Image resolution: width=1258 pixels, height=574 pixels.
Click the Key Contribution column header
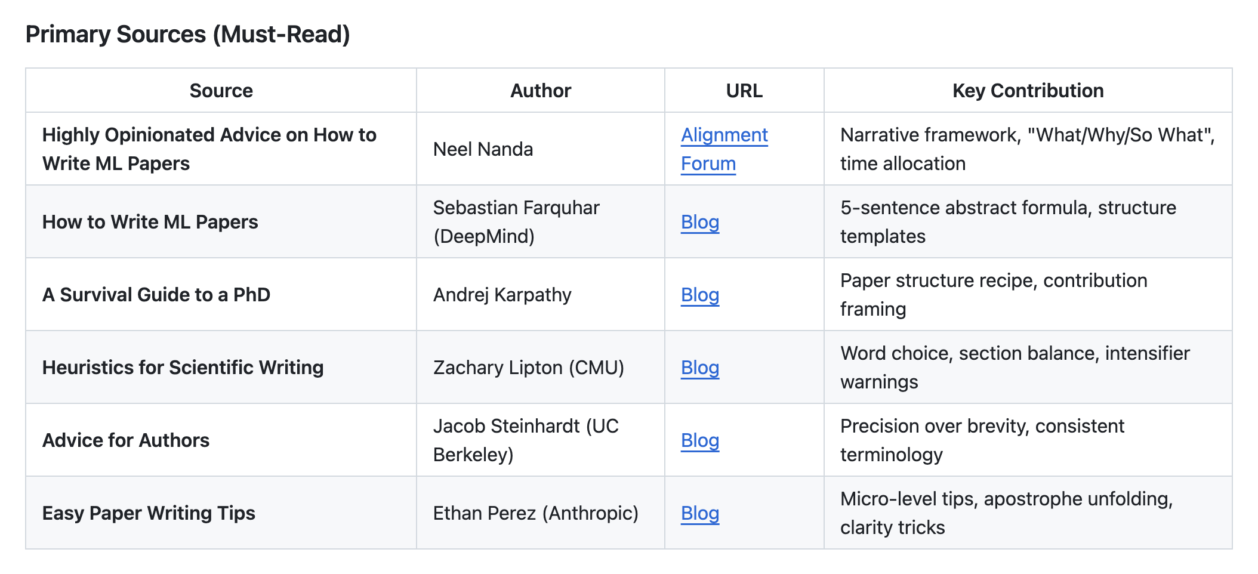coord(1028,91)
